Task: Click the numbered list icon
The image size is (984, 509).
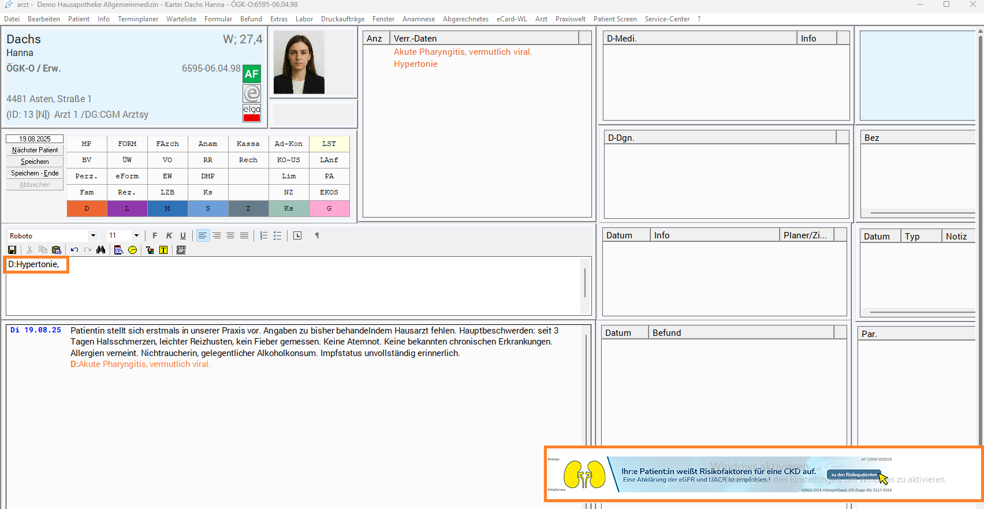Action: [x=263, y=235]
